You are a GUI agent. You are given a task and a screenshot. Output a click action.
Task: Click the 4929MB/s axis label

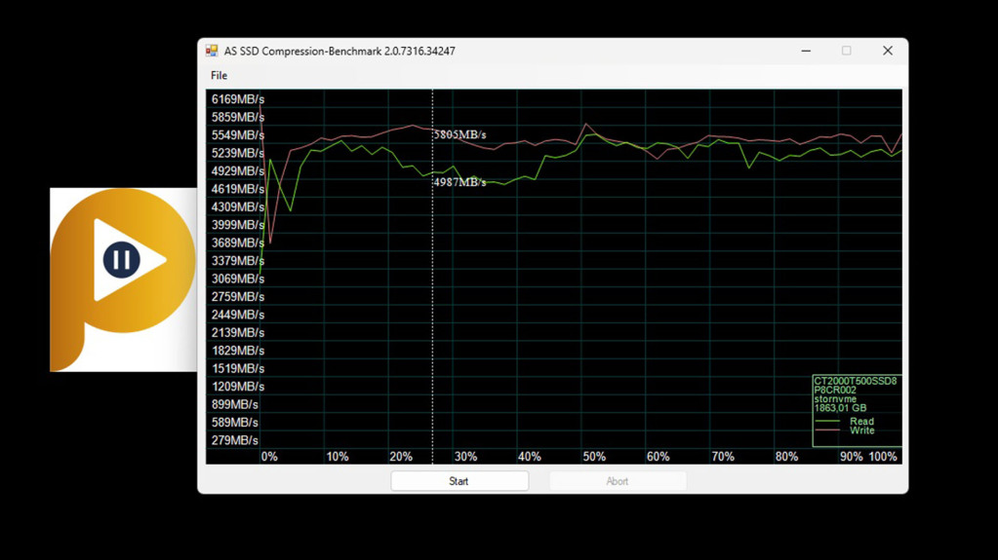click(237, 171)
